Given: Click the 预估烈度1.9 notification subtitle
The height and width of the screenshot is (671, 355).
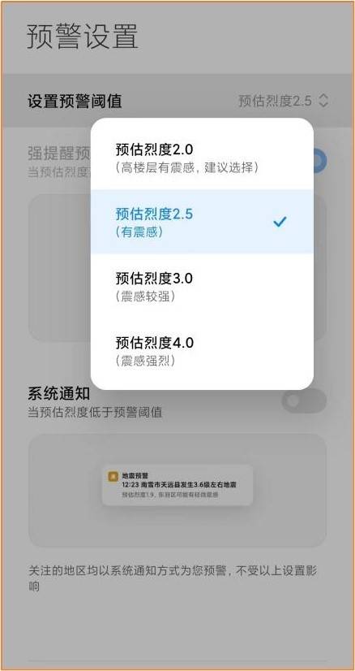Looking at the screenshot, I should tap(169, 495).
